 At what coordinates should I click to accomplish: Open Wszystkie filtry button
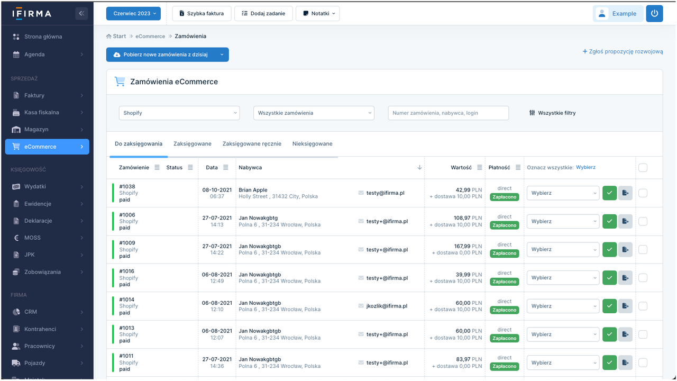tap(552, 113)
